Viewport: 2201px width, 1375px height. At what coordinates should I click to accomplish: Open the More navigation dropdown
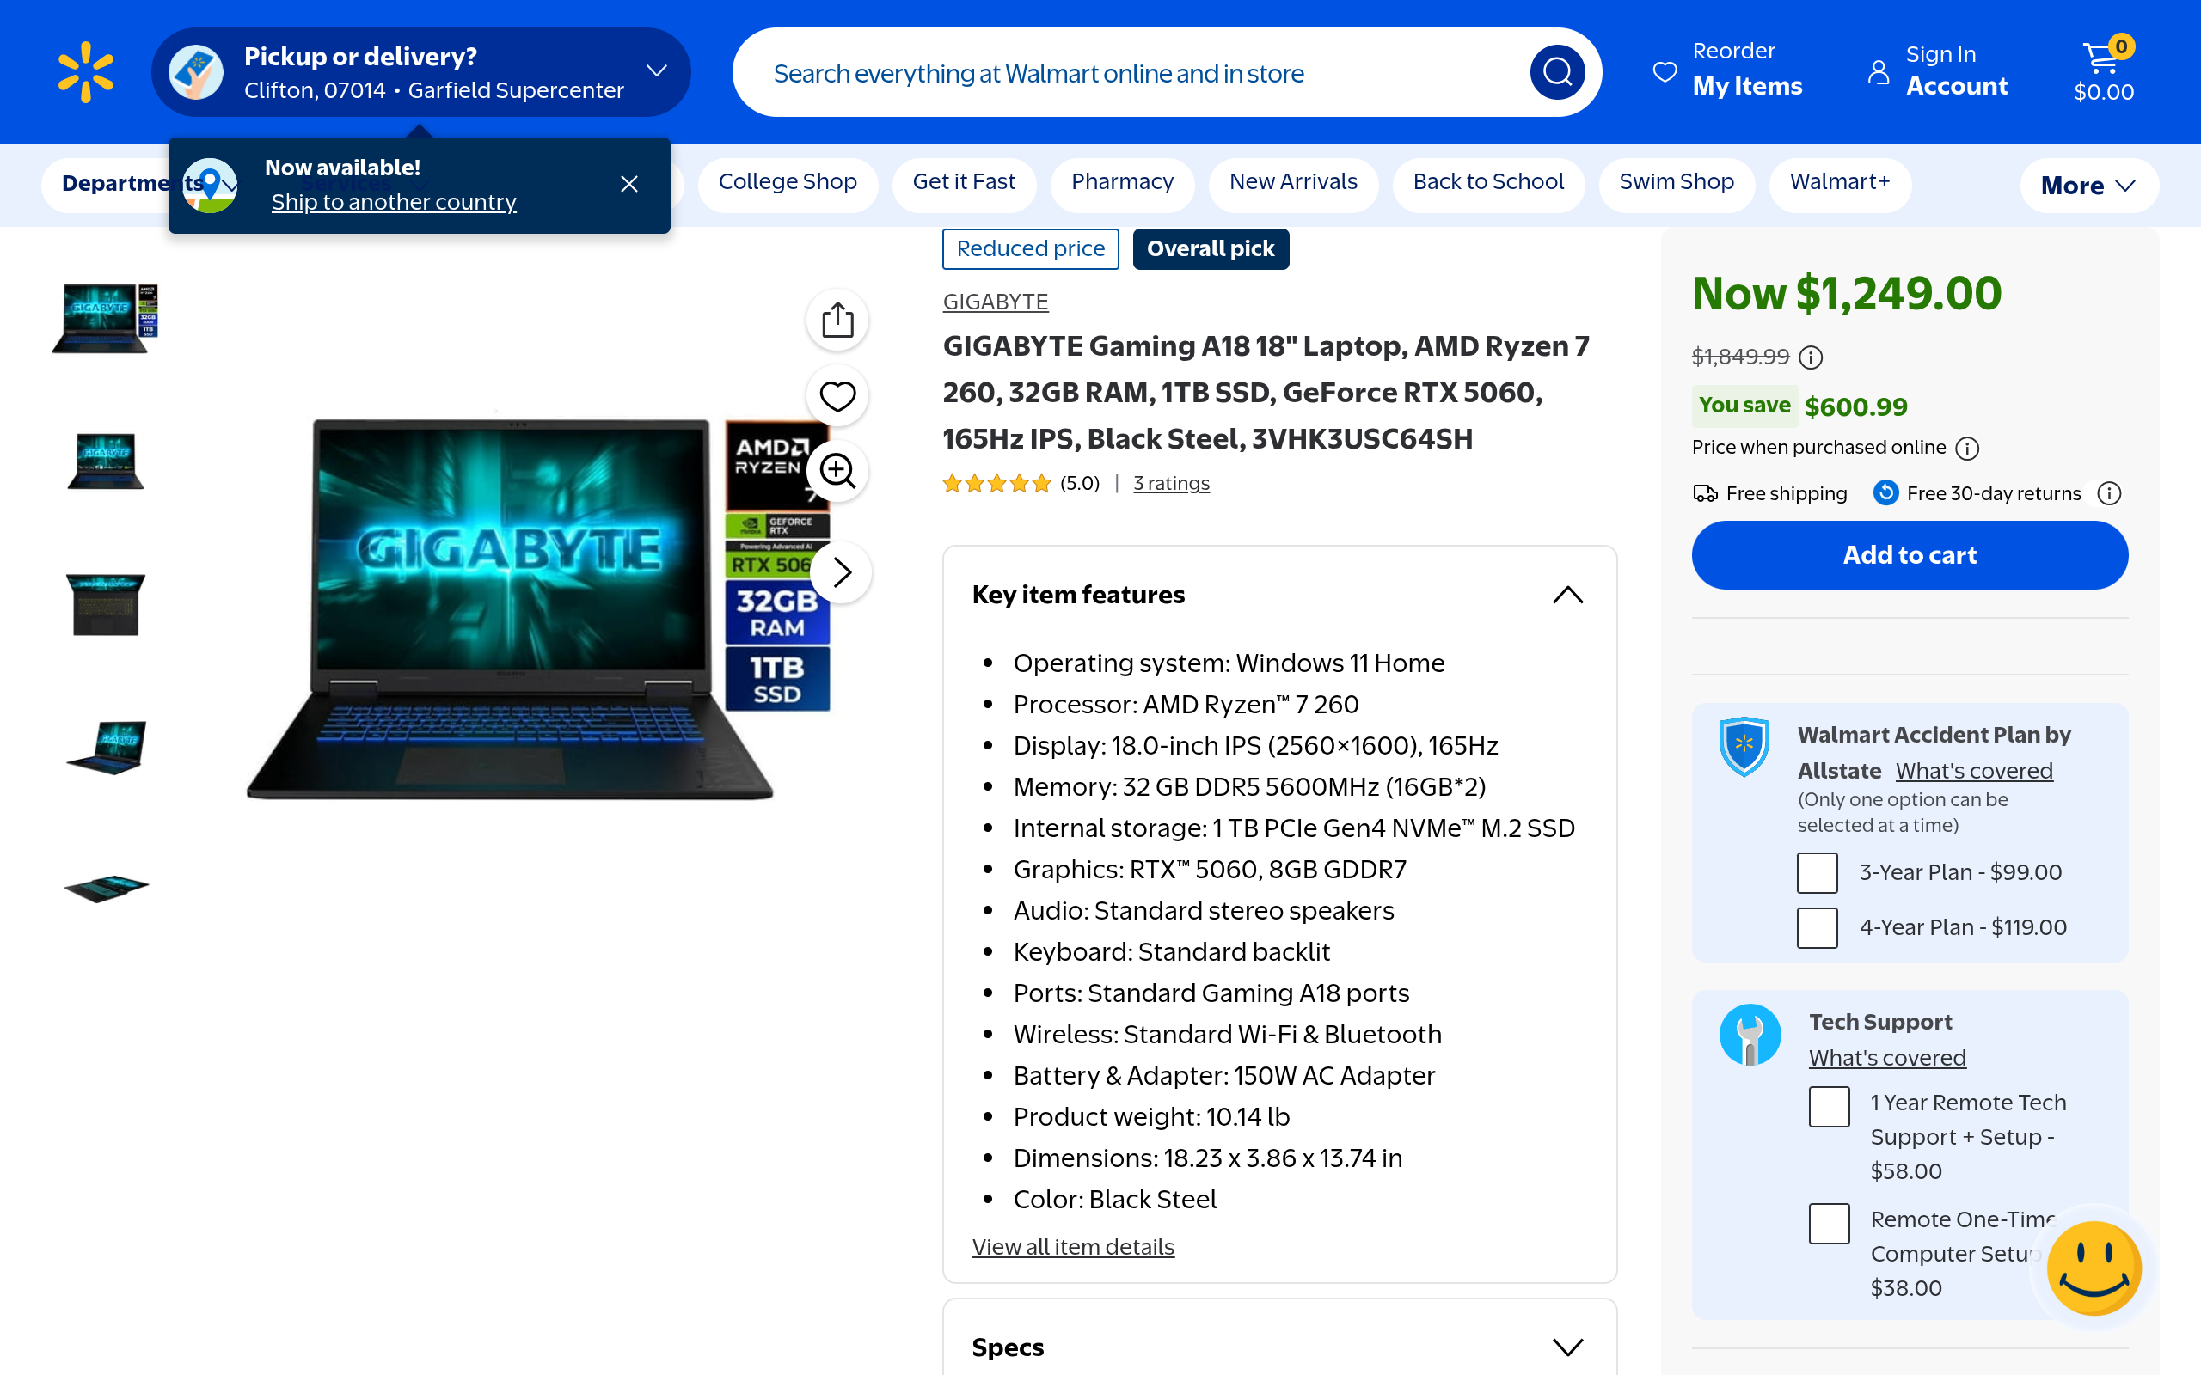click(x=2089, y=186)
